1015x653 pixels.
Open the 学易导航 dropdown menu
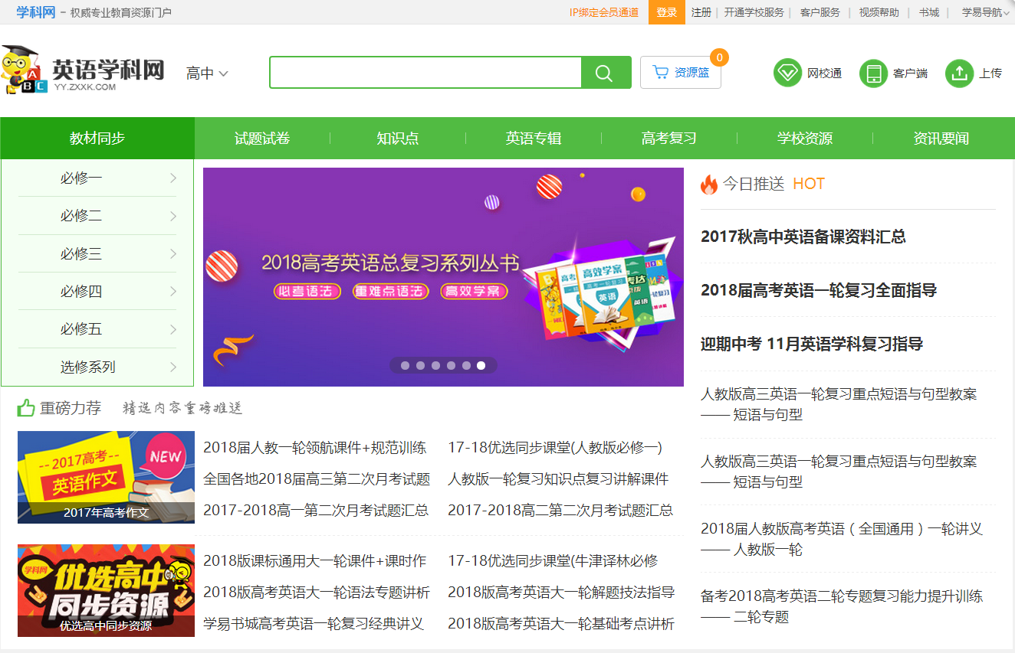(986, 12)
